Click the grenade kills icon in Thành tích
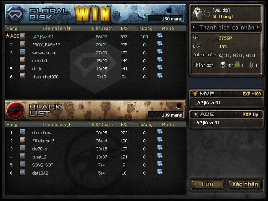The width and height of the screenshot is (268, 201). pos(237,65)
